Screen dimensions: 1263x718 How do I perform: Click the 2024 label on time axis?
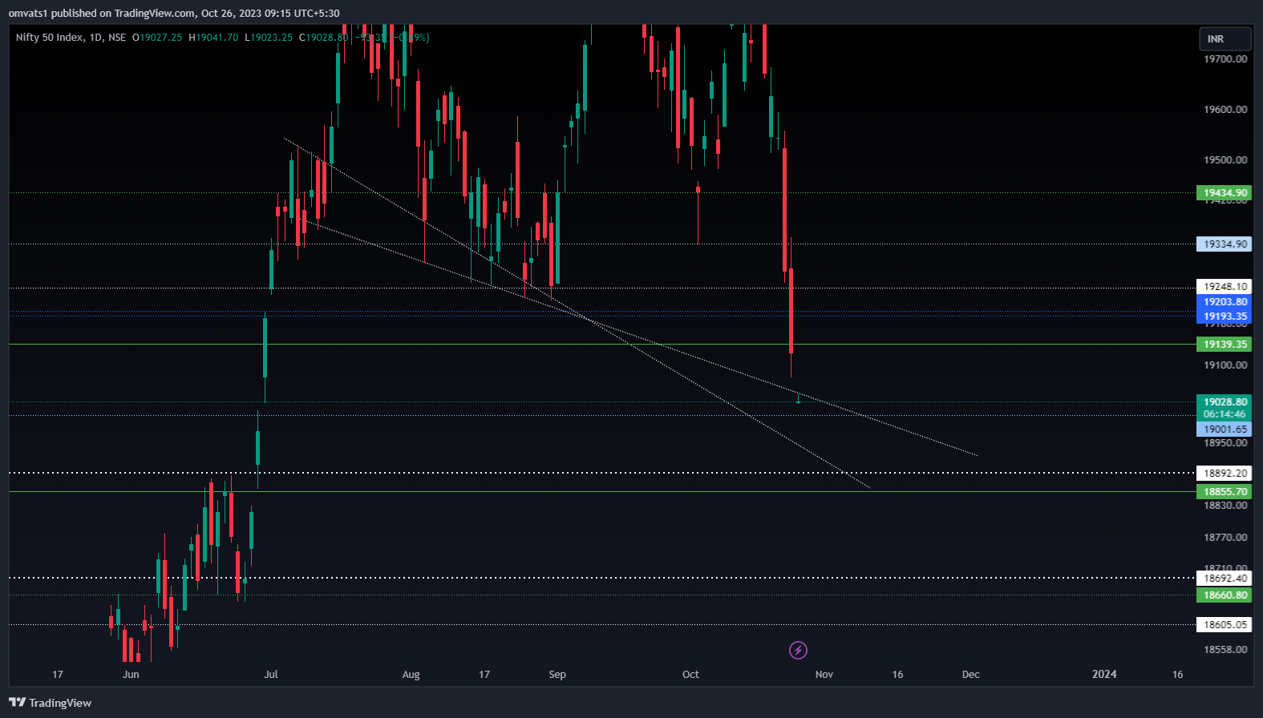tap(1104, 675)
